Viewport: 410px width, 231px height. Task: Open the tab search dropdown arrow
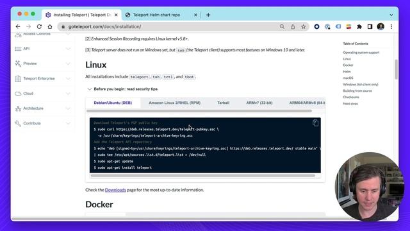click(391, 15)
